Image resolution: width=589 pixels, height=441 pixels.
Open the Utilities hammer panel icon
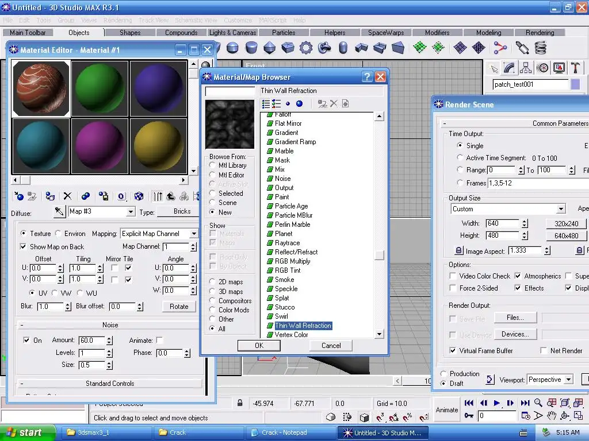[575, 68]
